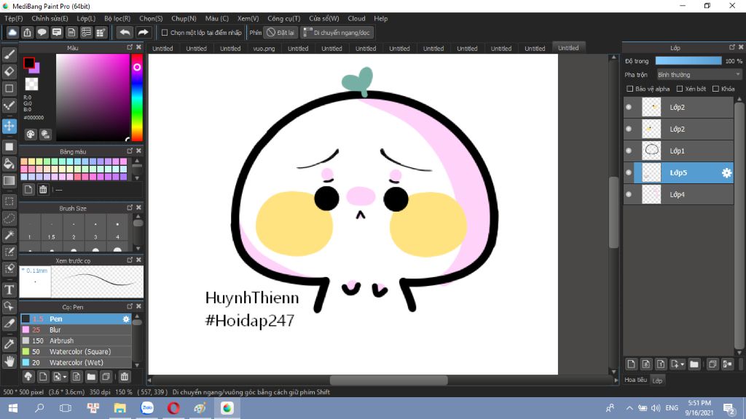This screenshot has width=746, height=419.
Task: Select the Magic Wand tool
Action: pos(9,235)
